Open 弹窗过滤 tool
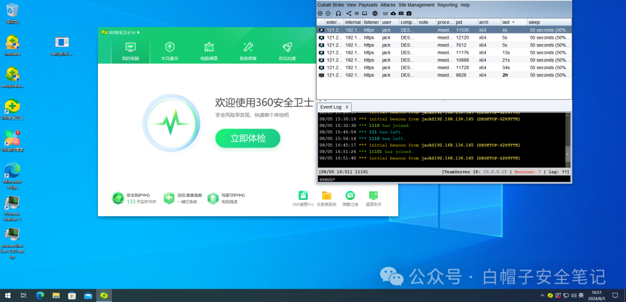The height and width of the screenshot is (302, 626). (350, 199)
